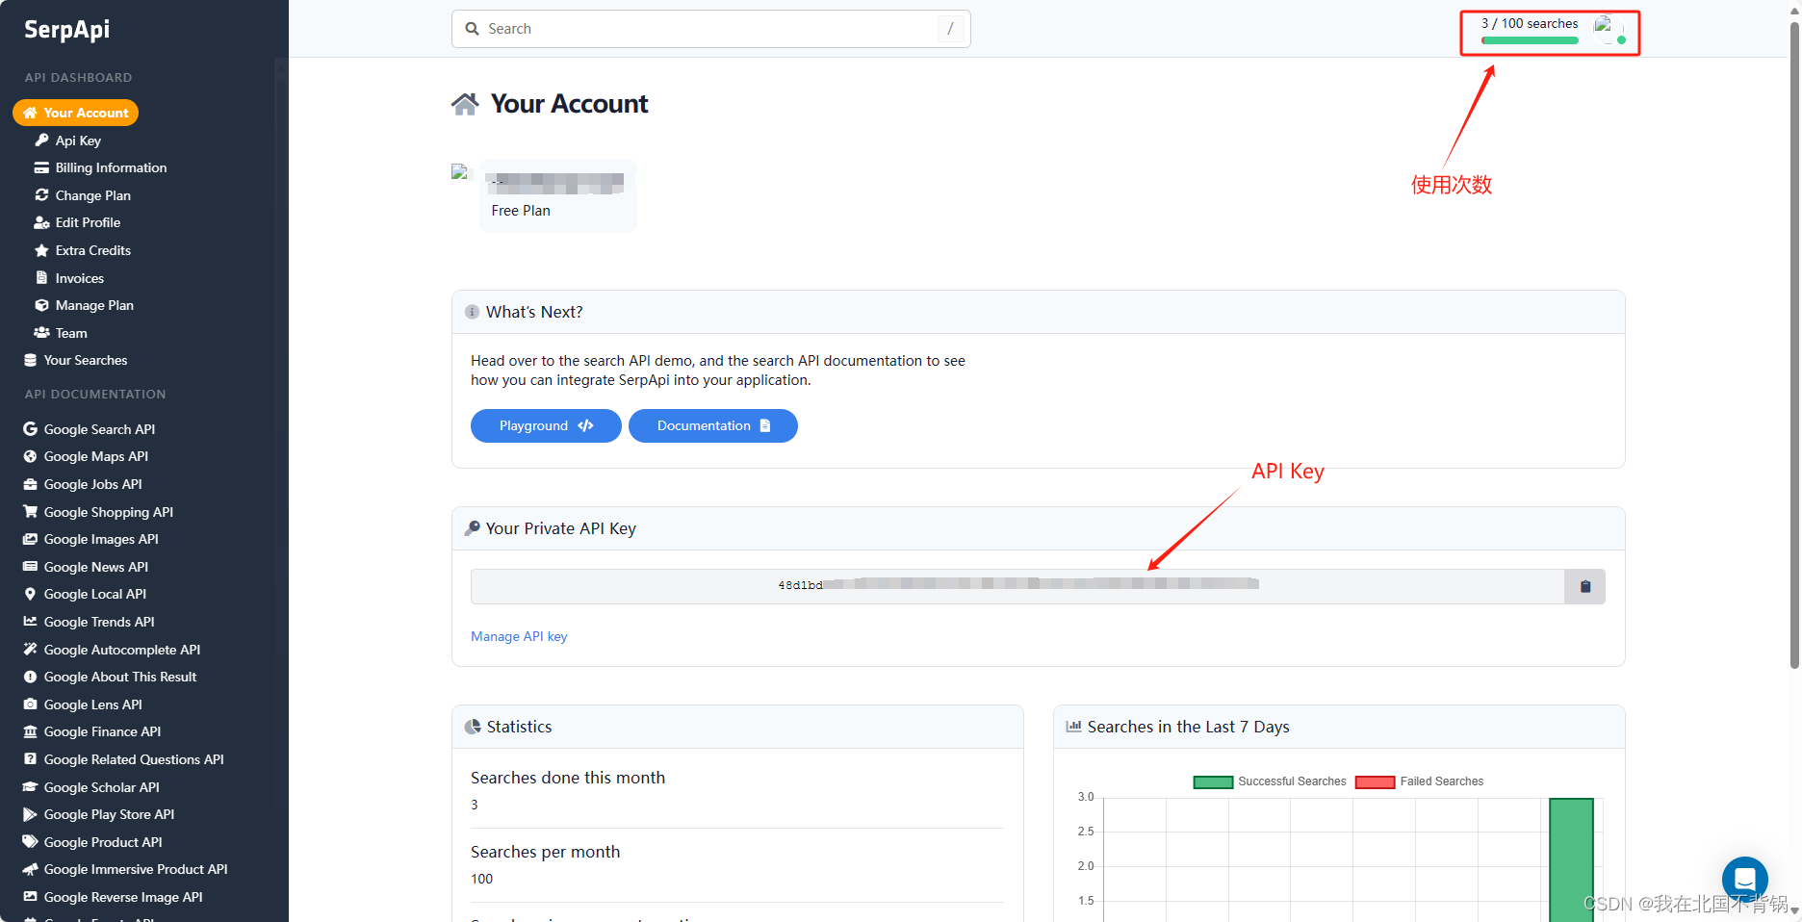This screenshot has width=1802, height=922.
Task: Click the Invoices document icon
Action: click(41, 278)
